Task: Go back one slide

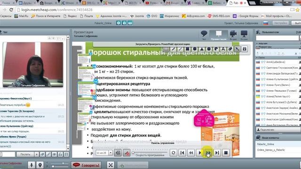Action: coord(191,153)
